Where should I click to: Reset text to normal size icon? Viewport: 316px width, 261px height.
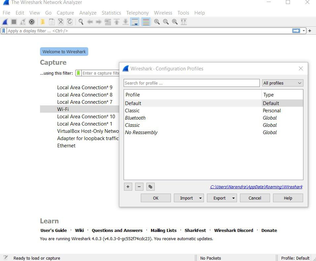(175, 22)
